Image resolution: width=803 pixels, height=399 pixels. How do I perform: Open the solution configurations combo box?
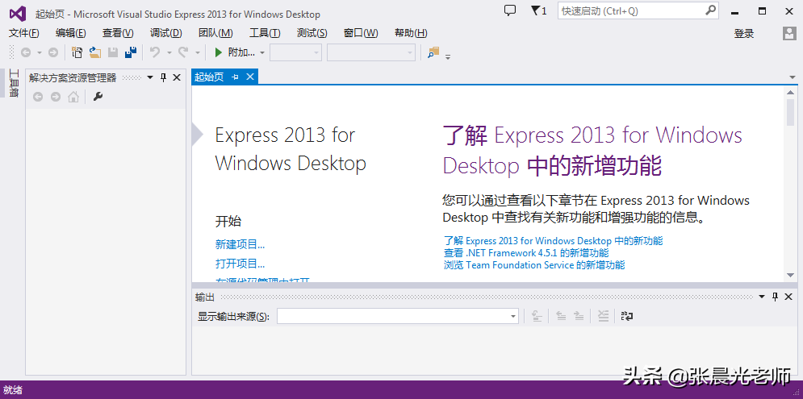click(295, 52)
